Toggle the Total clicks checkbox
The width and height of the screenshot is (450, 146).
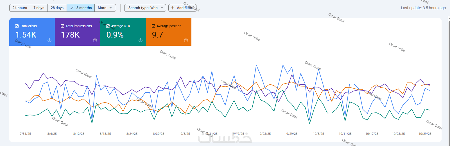coord(17,26)
